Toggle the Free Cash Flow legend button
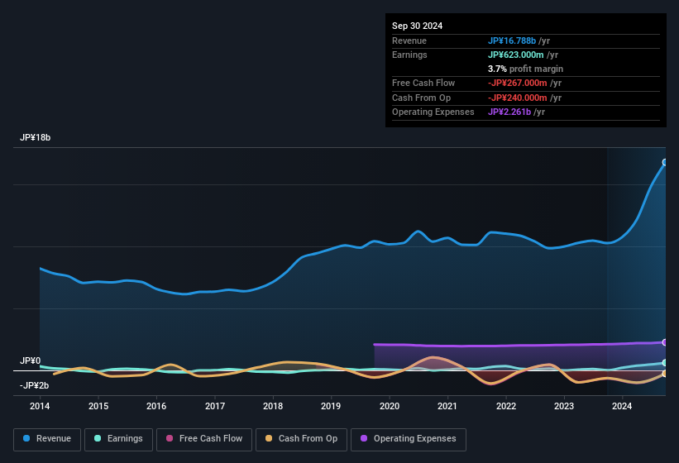This screenshot has height=463, width=679. click(204, 439)
